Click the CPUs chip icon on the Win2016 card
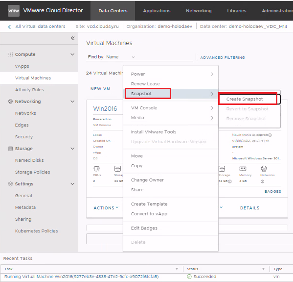The image size is (293, 282). coord(97,169)
